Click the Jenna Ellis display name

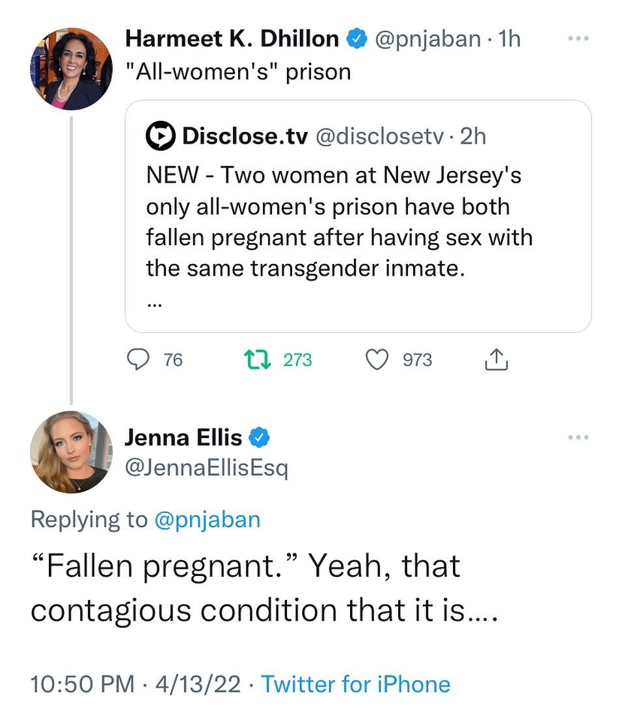pos(183,437)
